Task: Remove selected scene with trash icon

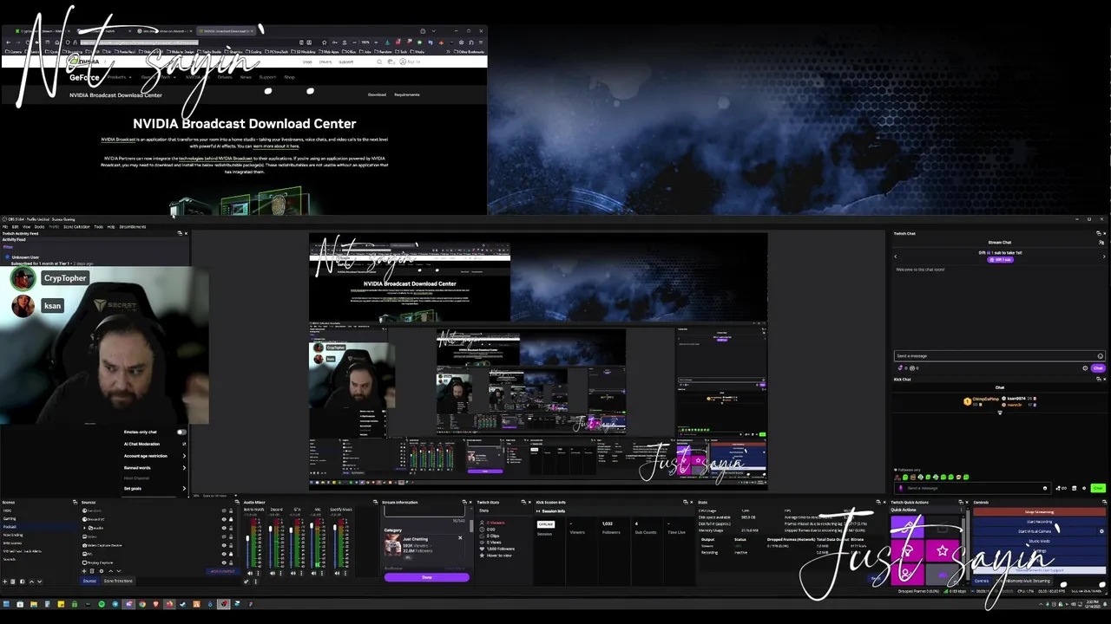Action: point(12,582)
